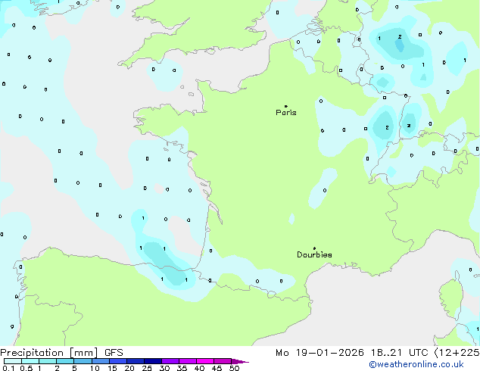Screen dimensions: 480x371
Task: Pick the 45–50 mm legend swatch
Action: tap(223, 361)
